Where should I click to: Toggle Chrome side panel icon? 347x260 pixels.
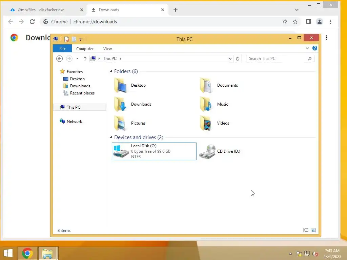(x=309, y=22)
